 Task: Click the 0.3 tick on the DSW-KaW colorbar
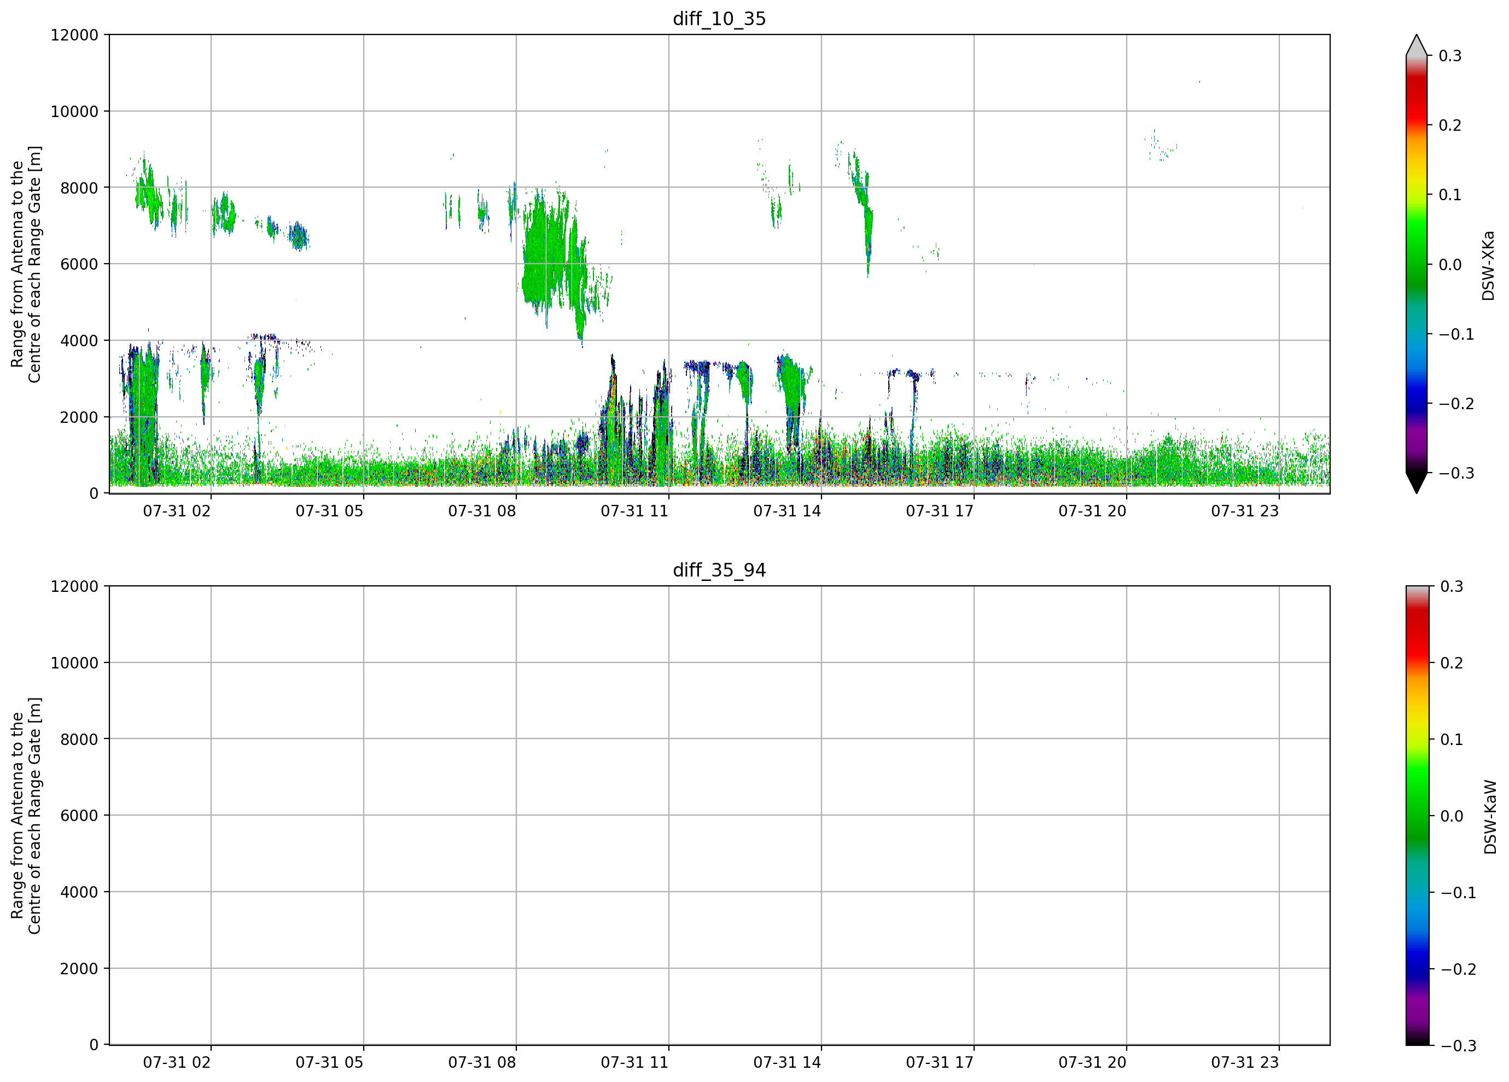pyautogui.click(x=1451, y=586)
